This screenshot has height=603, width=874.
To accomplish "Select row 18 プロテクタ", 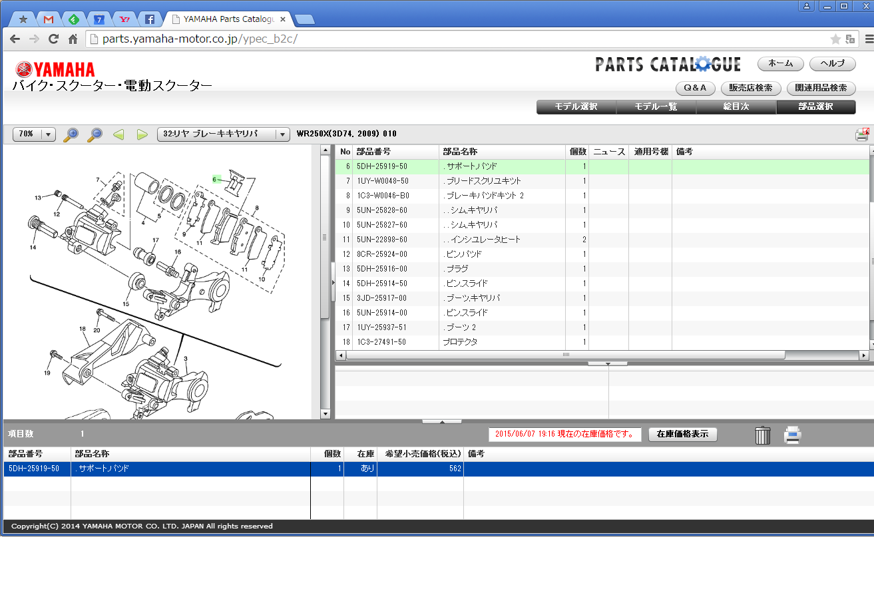I will click(x=602, y=342).
